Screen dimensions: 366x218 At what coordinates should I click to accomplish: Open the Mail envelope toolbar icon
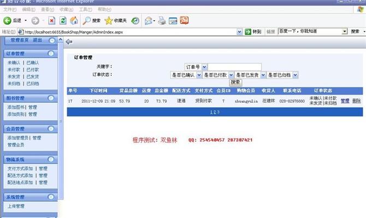(x=148, y=21)
